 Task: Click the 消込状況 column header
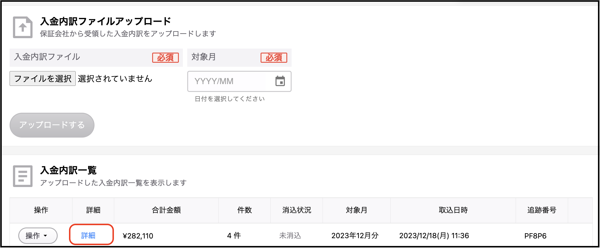click(297, 210)
